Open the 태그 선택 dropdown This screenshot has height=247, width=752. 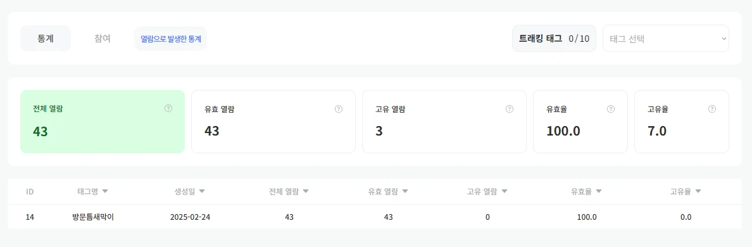click(x=666, y=39)
